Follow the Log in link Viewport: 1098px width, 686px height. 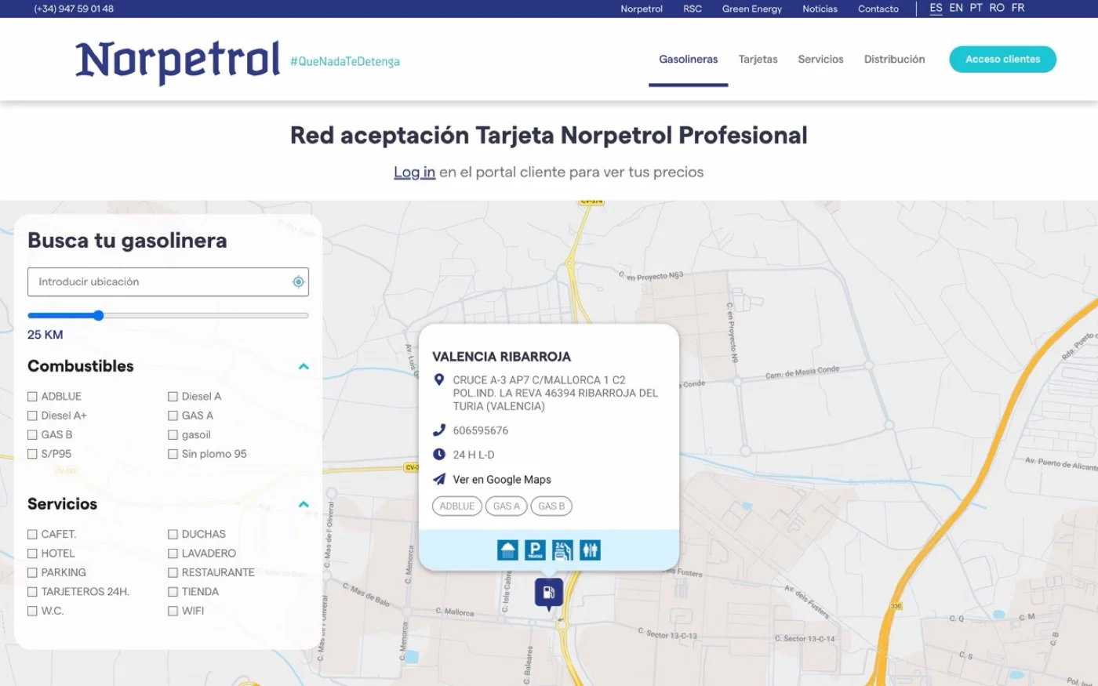414,172
